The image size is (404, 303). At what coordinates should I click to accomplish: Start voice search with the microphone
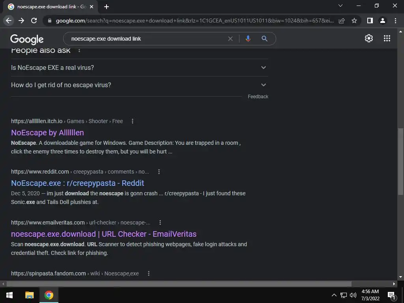(248, 39)
